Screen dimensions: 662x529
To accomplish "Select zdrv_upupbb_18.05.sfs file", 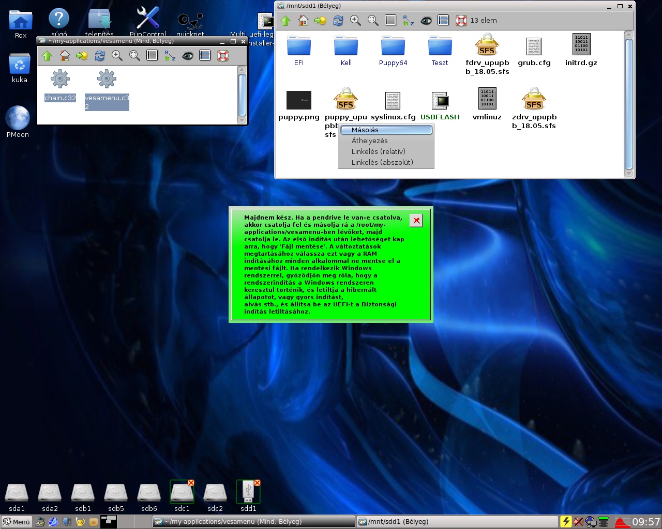I will point(534,108).
